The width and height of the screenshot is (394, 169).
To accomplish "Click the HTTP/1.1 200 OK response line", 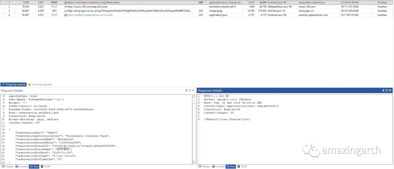I will click(x=216, y=96).
